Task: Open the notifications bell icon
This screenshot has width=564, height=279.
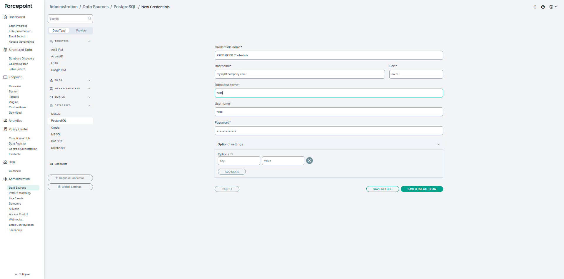Action: coord(535,7)
